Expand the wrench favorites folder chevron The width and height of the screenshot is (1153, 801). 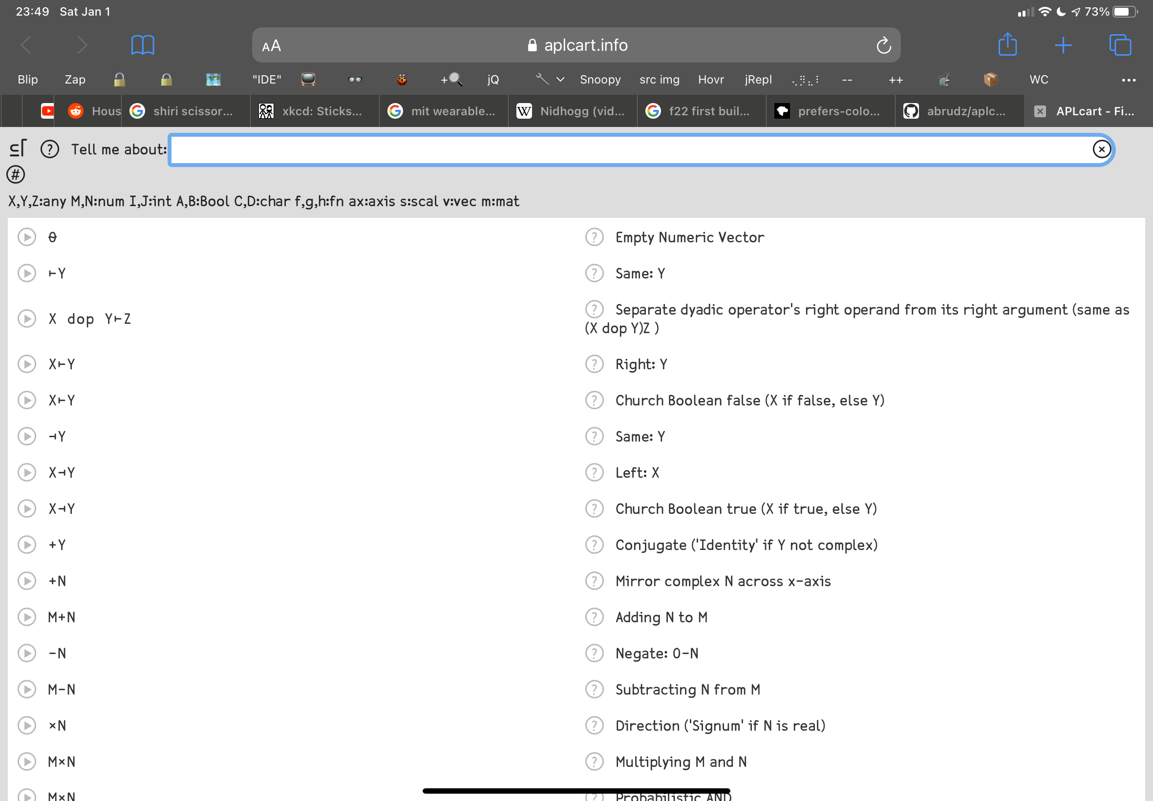pos(560,79)
